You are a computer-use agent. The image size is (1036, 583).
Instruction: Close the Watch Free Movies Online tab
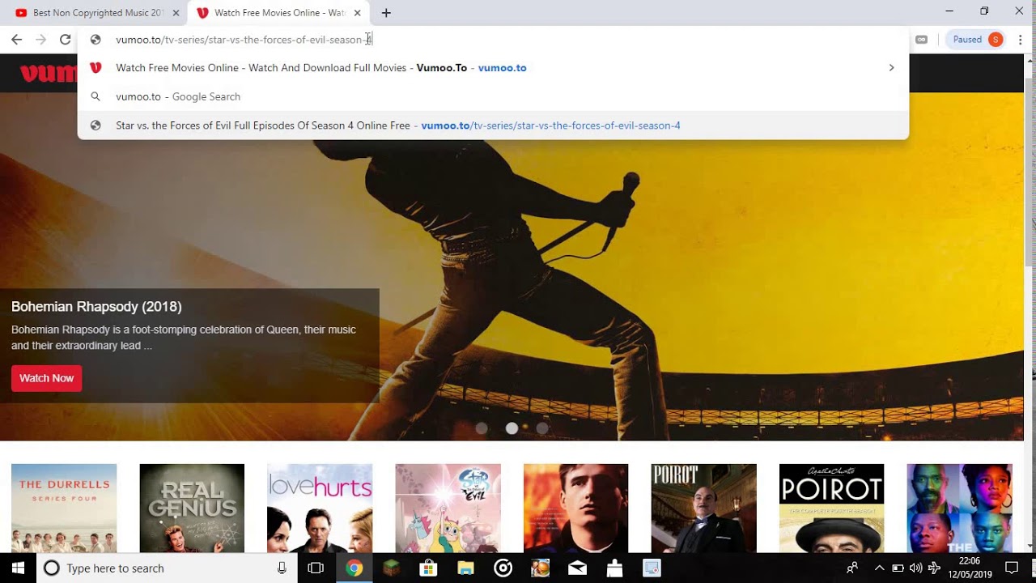click(x=357, y=13)
